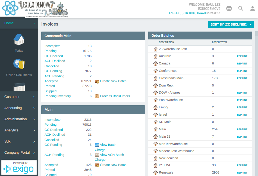Open the user account icon
Screen dimensions: 258x176
click(252, 8)
